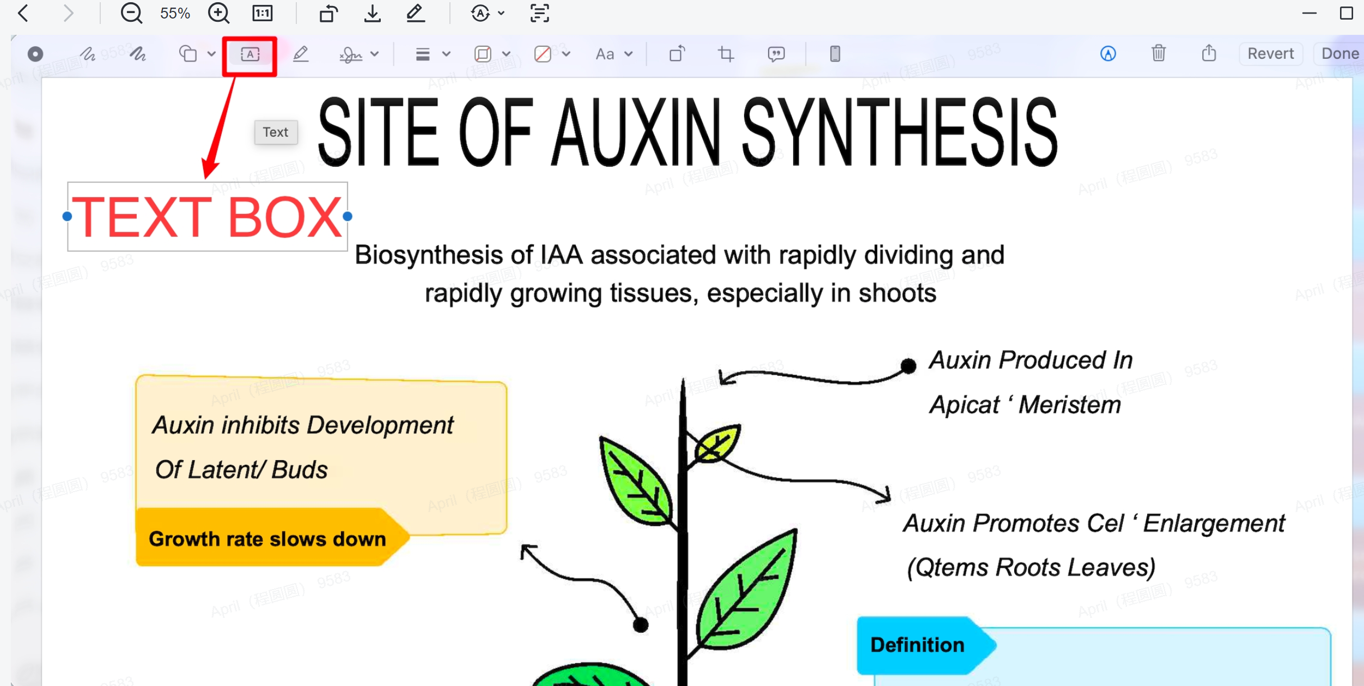
Task: Click the Auxin inhibits Development text
Action: pyautogui.click(x=303, y=425)
